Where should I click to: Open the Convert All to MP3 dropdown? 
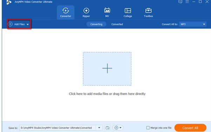coord(193,24)
